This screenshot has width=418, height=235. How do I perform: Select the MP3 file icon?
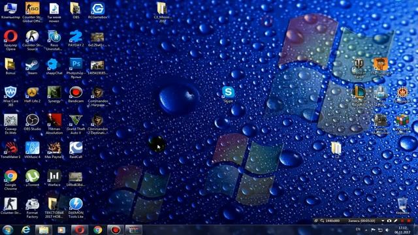[x=54, y=12]
